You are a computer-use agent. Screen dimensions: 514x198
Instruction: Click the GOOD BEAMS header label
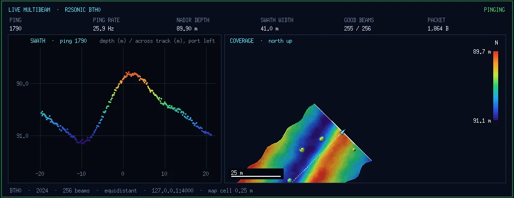(359, 20)
